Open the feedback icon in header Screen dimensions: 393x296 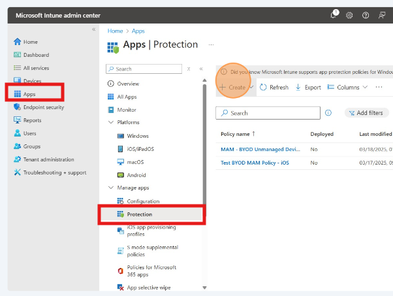point(382,15)
